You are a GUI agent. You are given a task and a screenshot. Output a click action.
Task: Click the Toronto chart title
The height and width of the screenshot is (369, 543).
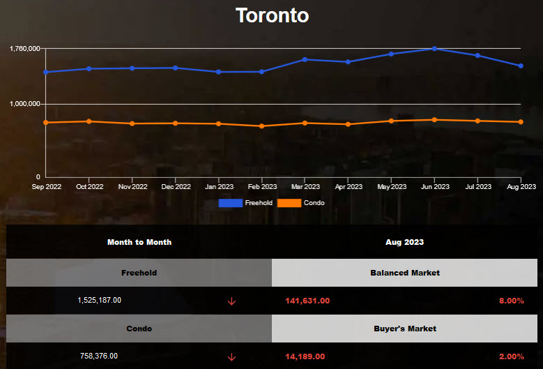pyautogui.click(x=272, y=15)
